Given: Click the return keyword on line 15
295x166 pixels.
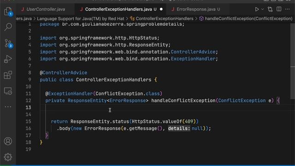Looking at the screenshot, I should coord(59,121).
